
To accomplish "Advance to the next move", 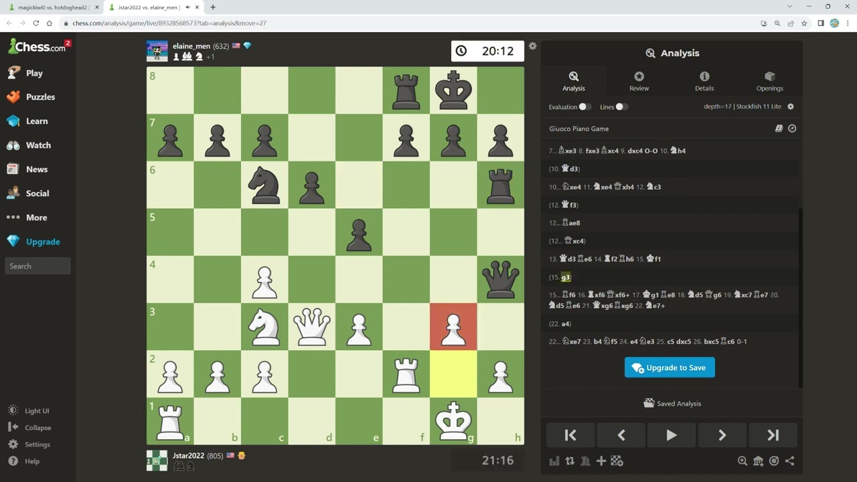I will coord(722,435).
